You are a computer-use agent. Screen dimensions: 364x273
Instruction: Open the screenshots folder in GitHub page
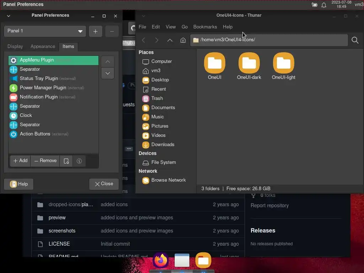click(x=62, y=231)
